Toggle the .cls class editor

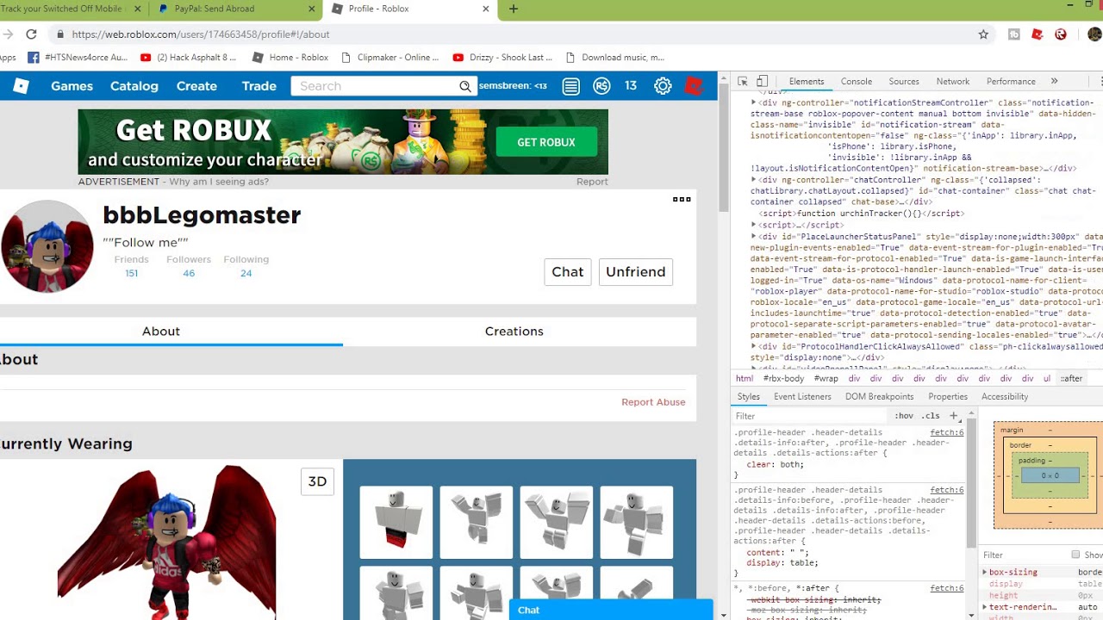(x=932, y=416)
